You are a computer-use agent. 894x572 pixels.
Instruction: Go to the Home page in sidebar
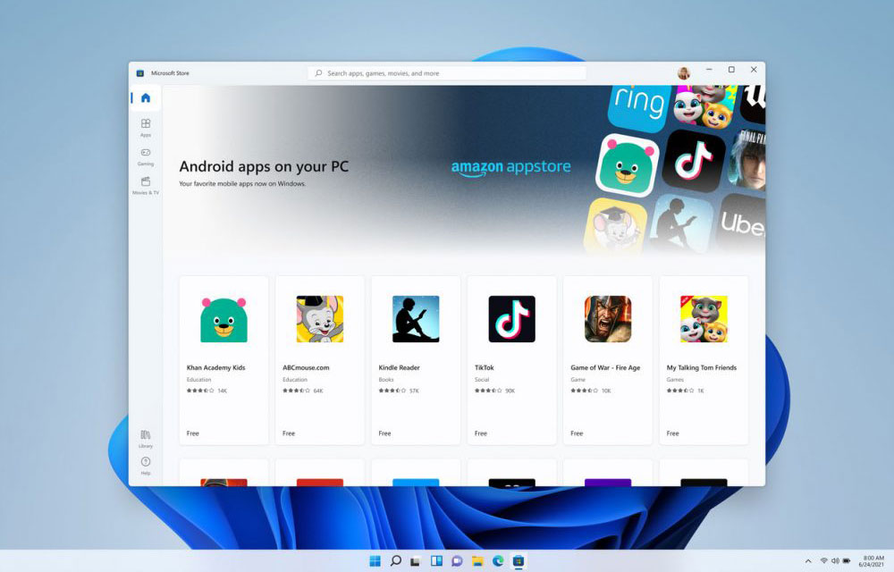[146, 98]
